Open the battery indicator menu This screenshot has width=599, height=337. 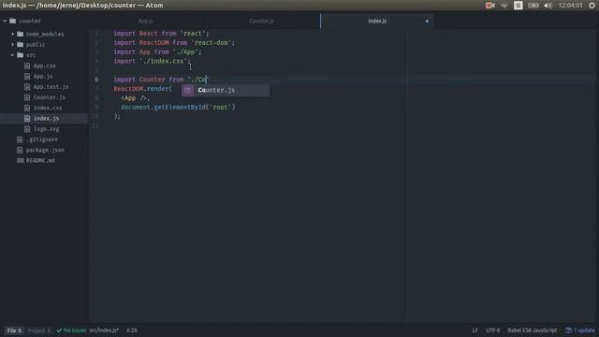click(x=533, y=6)
